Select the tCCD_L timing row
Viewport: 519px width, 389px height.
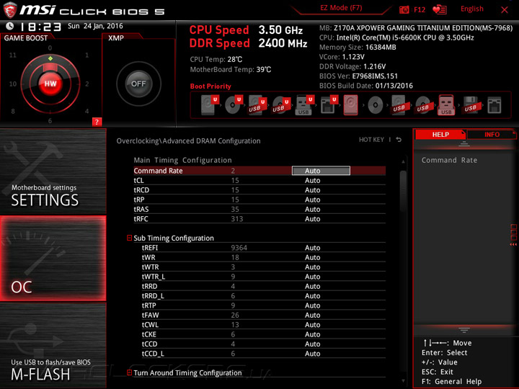[264, 353]
